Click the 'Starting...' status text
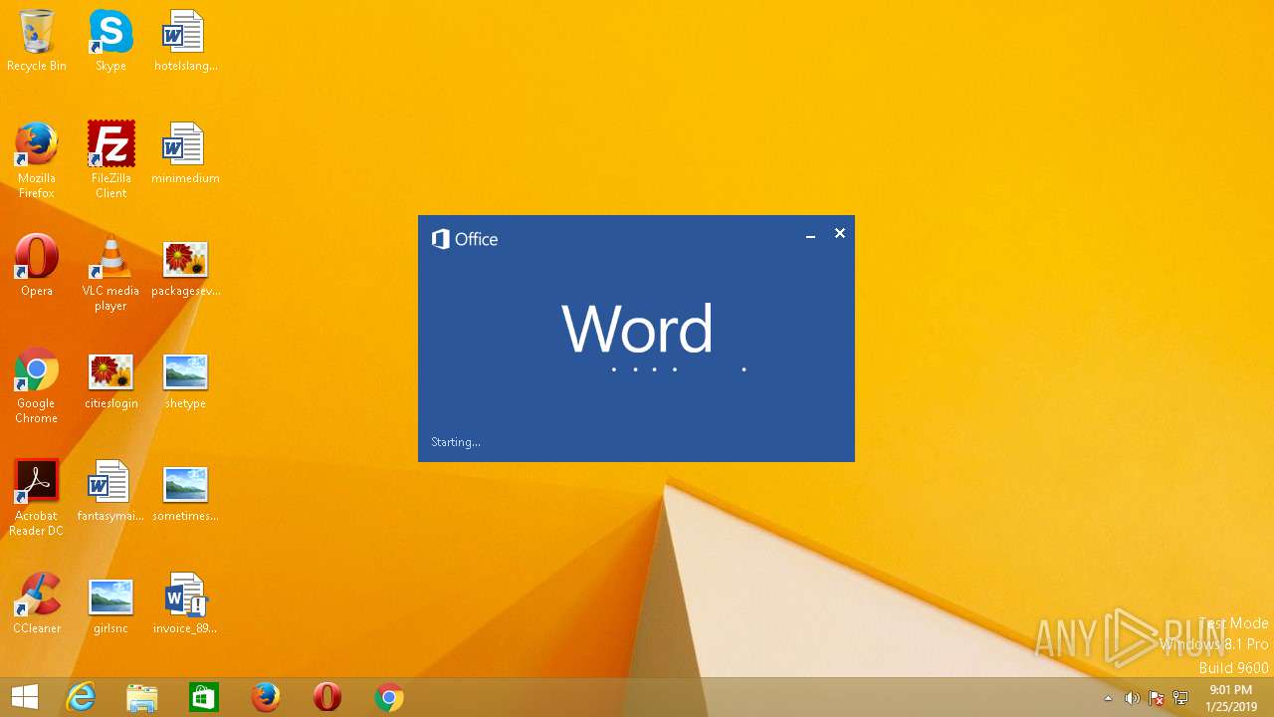Image resolution: width=1274 pixels, height=717 pixels. point(456,442)
